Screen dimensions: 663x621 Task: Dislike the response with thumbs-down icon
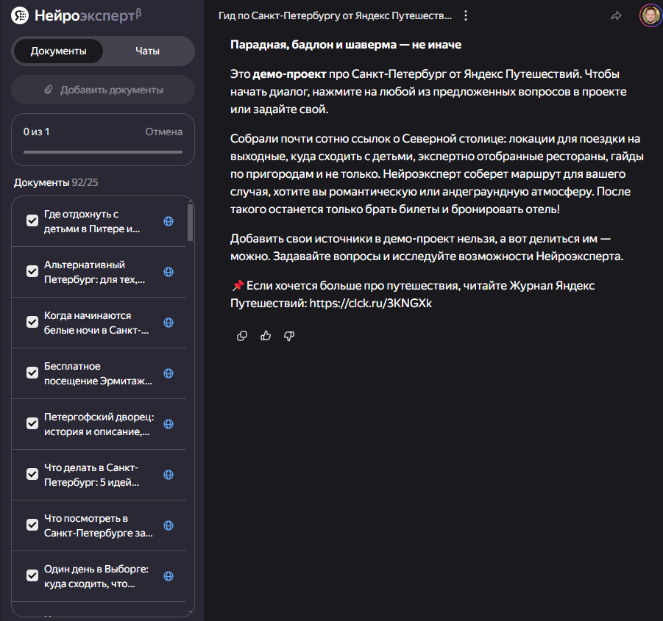click(x=289, y=336)
